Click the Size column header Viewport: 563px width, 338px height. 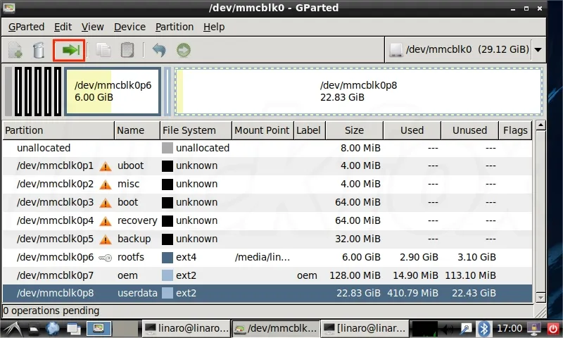(355, 130)
